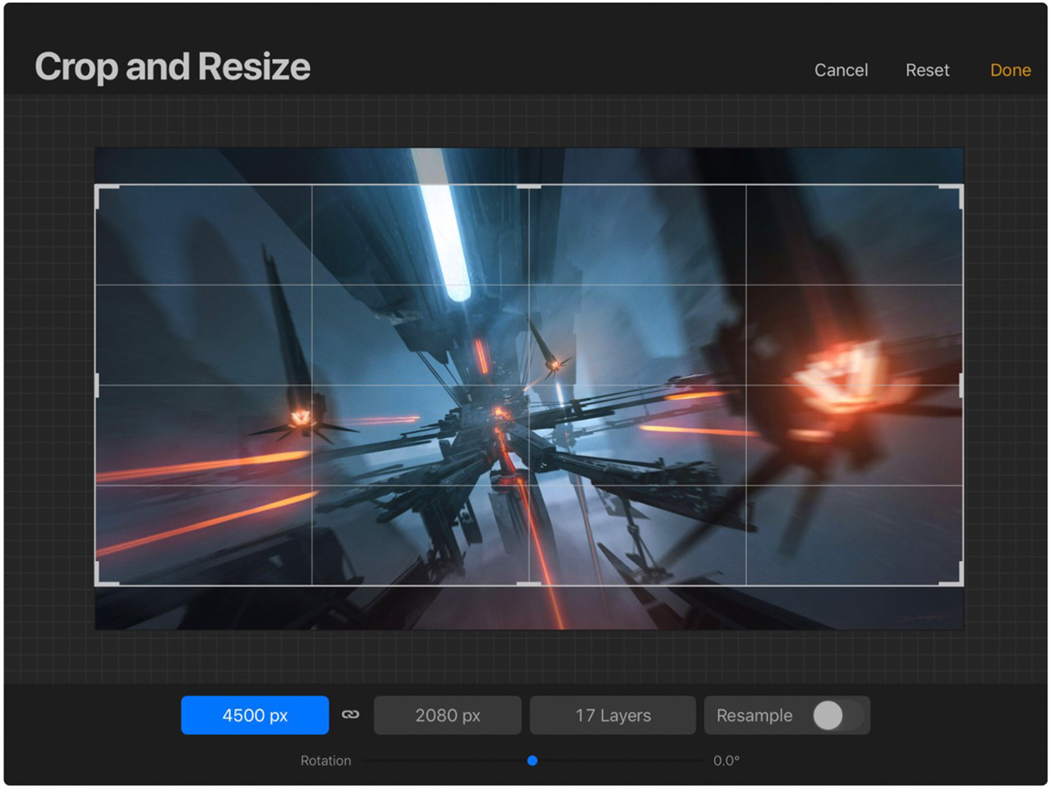The image size is (1052, 789).
Task: Select the top-left crop corner handle
Action: (x=98, y=188)
